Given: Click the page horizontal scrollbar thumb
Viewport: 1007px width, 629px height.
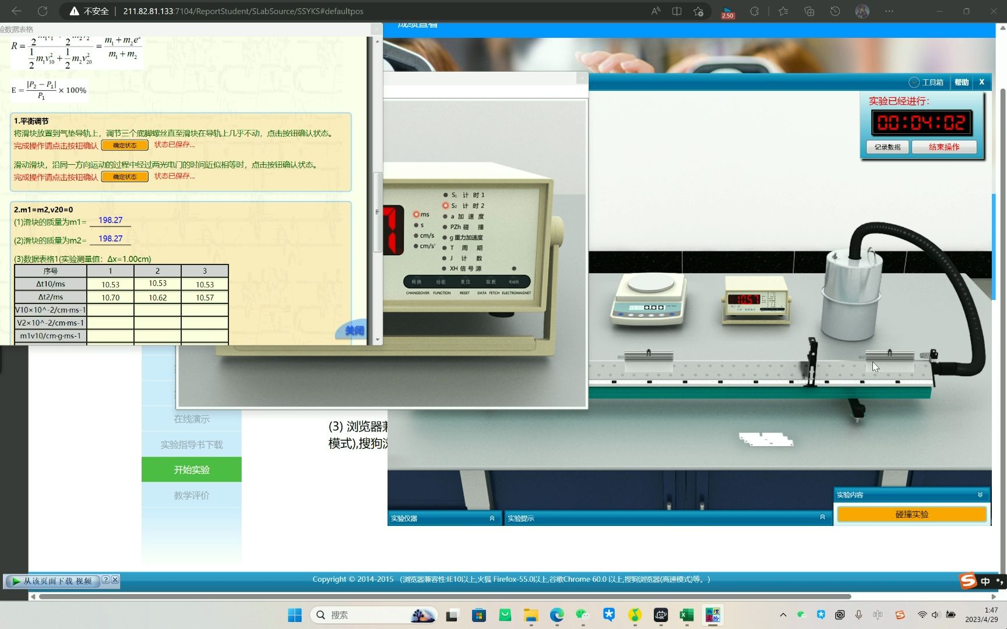Looking at the screenshot, I should pos(445,596).
